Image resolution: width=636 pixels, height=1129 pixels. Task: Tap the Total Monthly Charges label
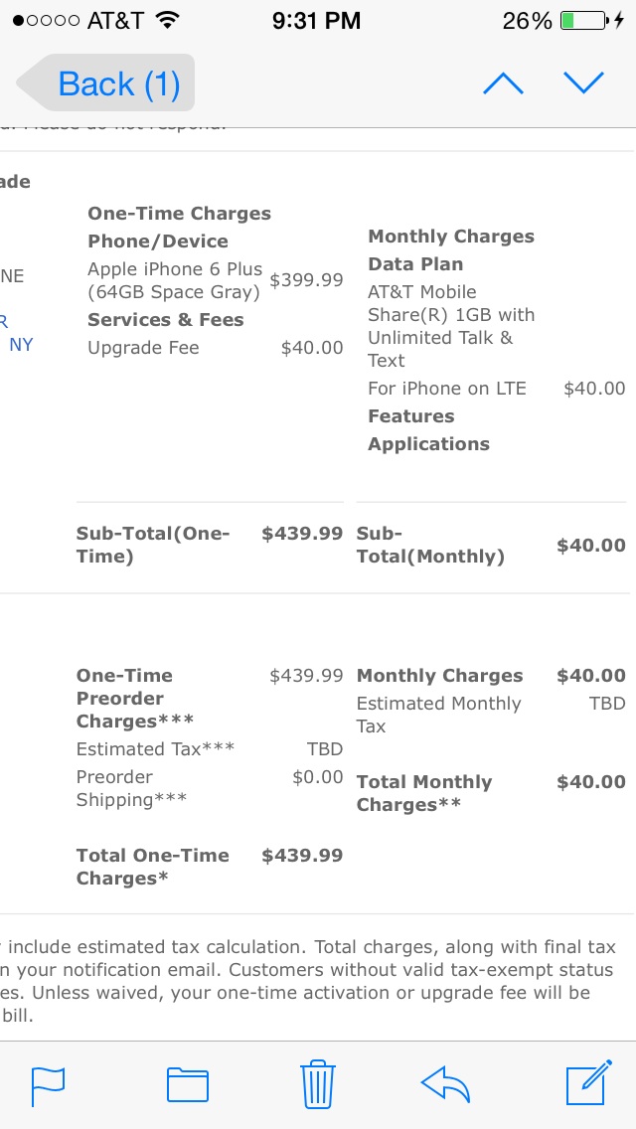point(424,793)
